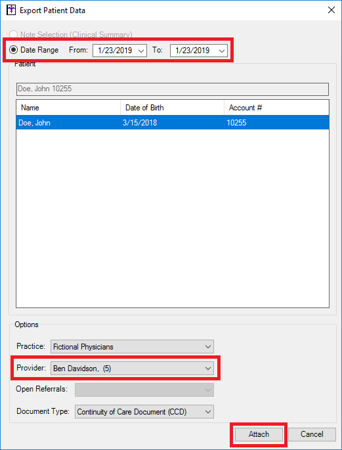Select Note Selection (Clinical Summary) option
The height and width of the screenshot is (450, 342).
[x=13, y=34]
